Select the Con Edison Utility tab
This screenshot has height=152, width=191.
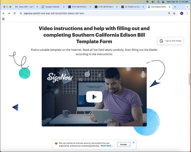point(159,7)
